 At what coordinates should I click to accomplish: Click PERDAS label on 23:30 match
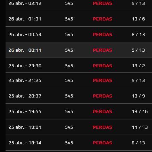coord(102,66)
